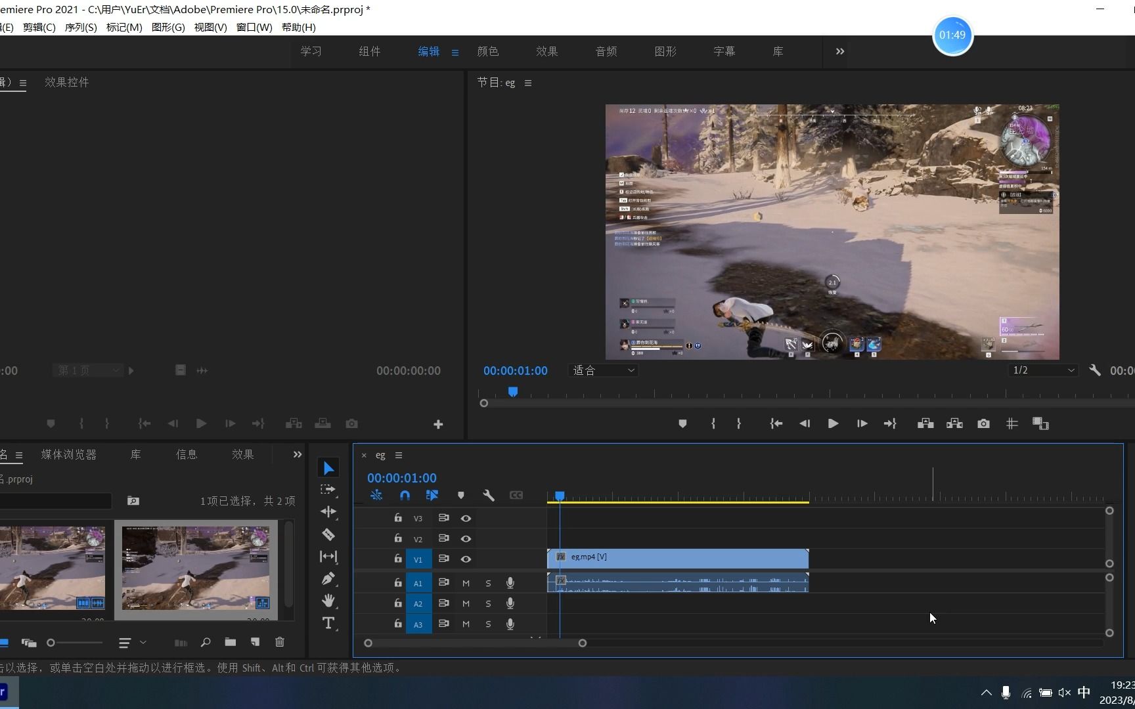This screenshot has width=1135, height=709.
Task: Select eg.mp4 [V] clip on V1
Action: click(x=678, y=559)
